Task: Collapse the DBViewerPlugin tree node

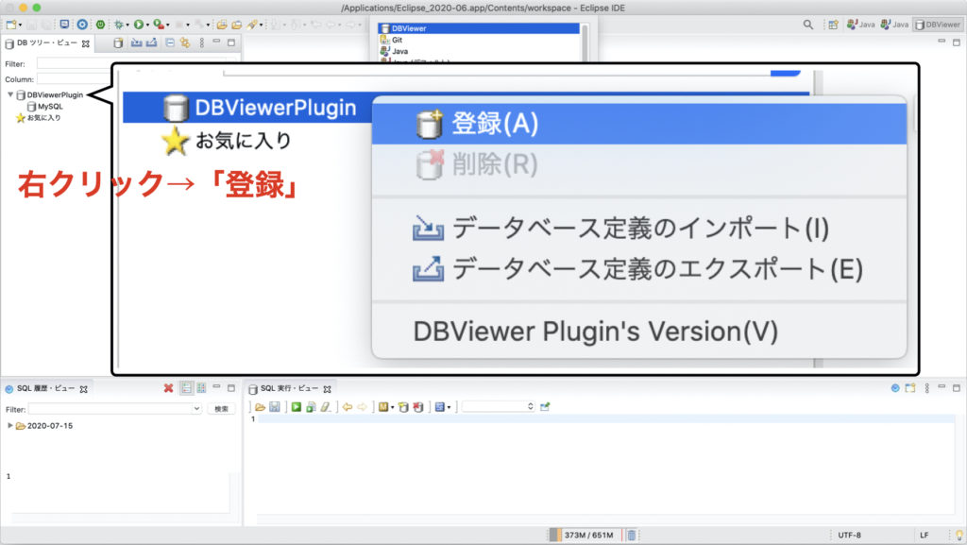Action: [10, 94]
